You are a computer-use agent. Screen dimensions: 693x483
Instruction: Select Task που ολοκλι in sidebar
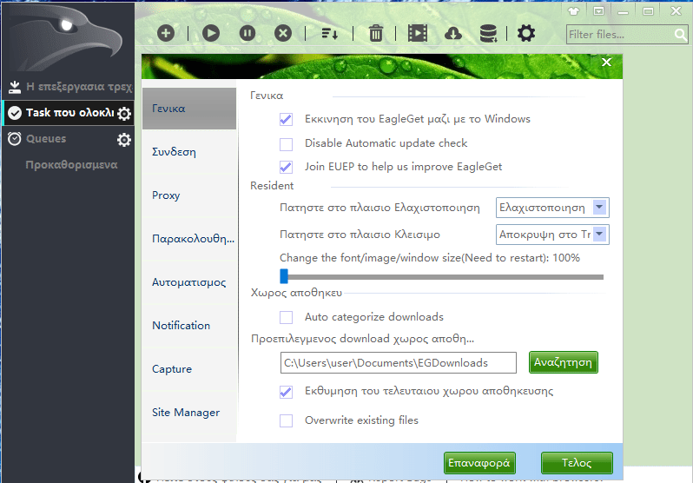coord(69,113)
